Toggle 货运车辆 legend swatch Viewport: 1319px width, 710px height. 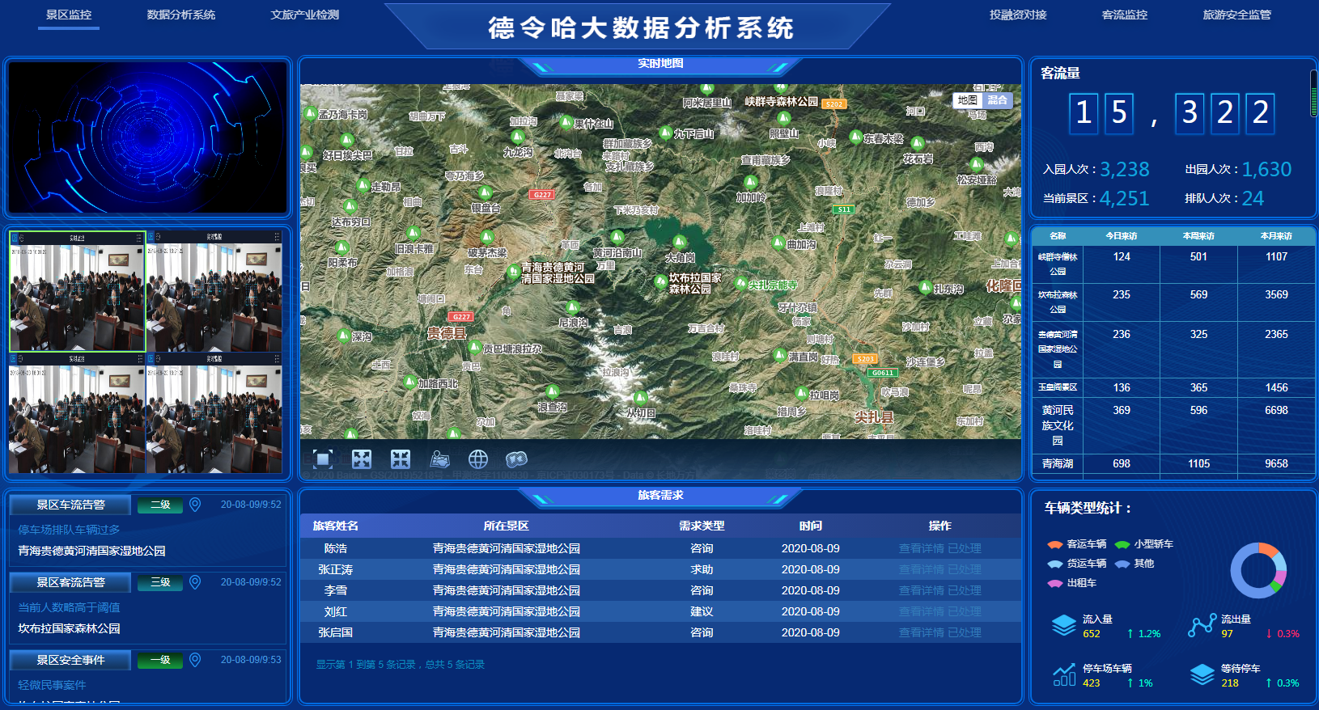coord(1055,564)
